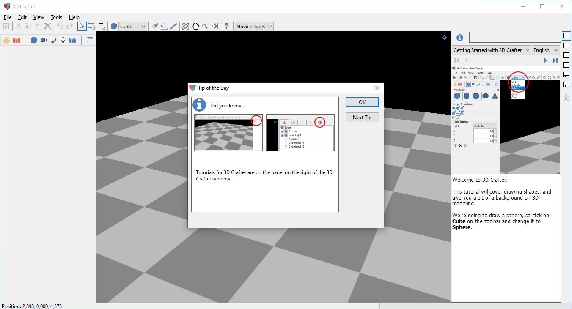Jump to last tutorial step
572x309 pixels.
tap(555, 60)
